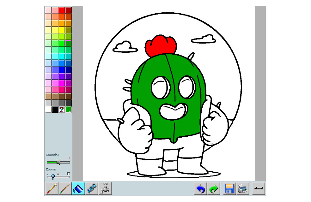
Task: Select the bright magenta color swatch
Action: pos(62,83)
